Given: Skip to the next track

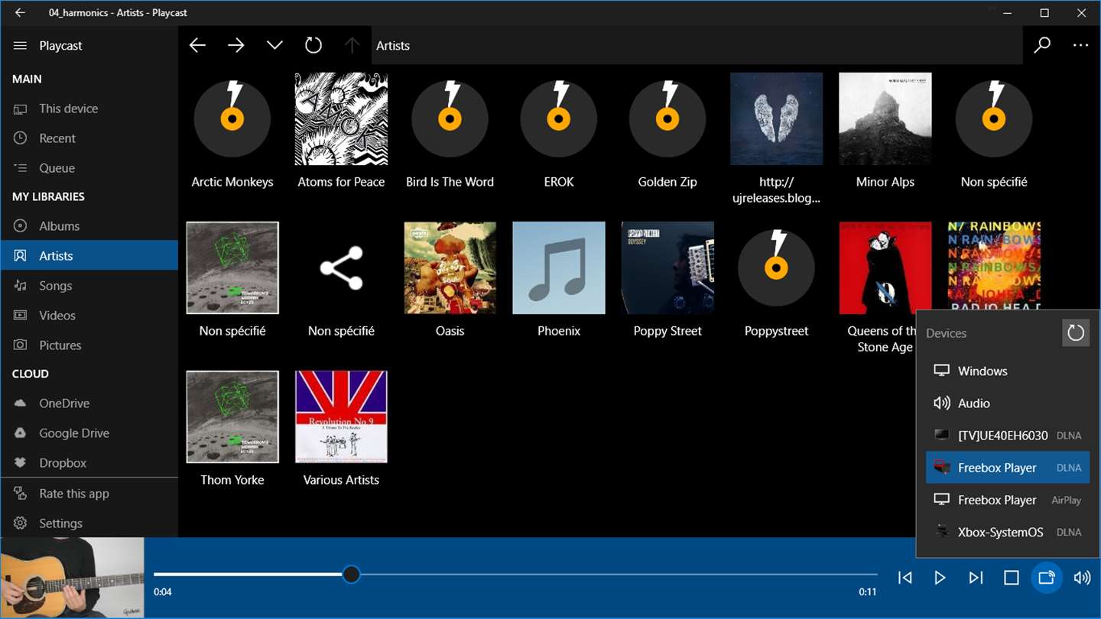Looking at the screenshot, I should [976, 578].
